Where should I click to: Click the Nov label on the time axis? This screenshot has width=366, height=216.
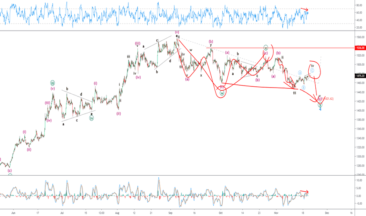(276, 213)
